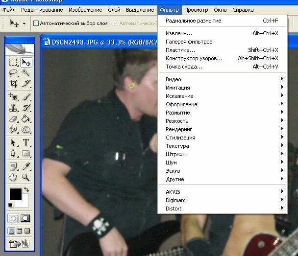
Task: Select the Slice tool
Action: click(x=26, y=84)
